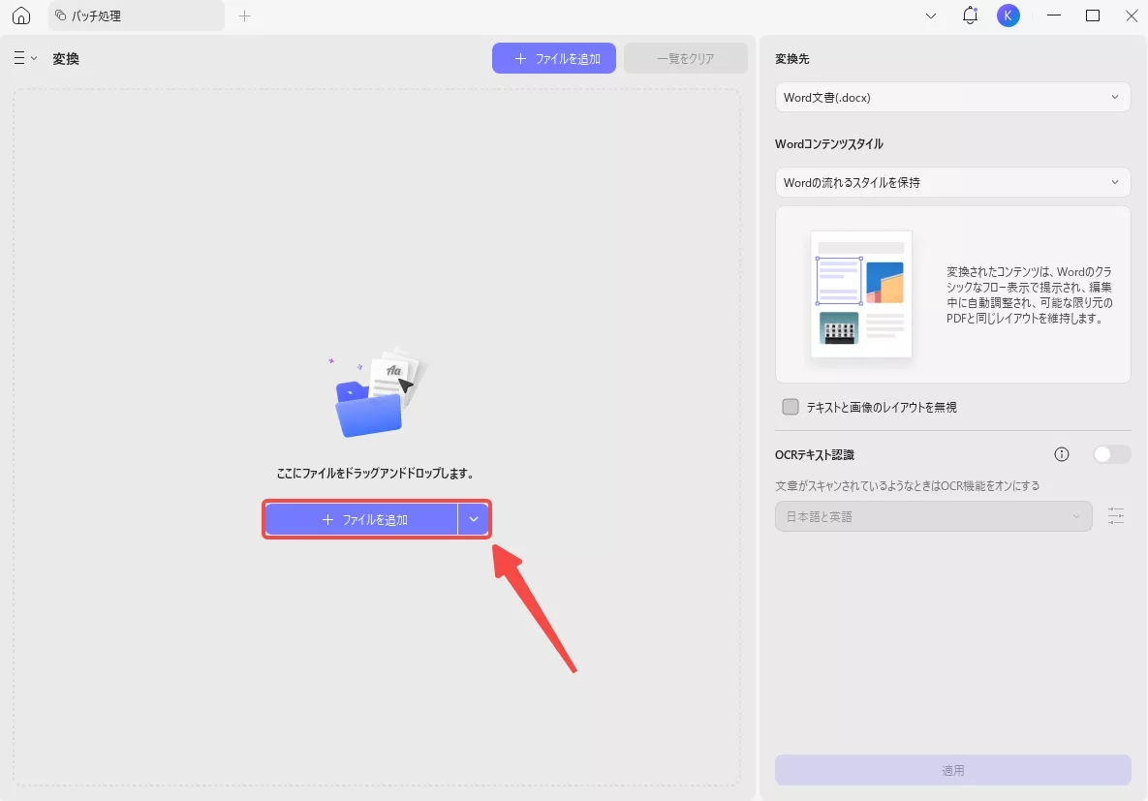Screen dimensions: 1148x801
Task: Expand the Wordコンテンツスタイル dropdown
Action: pos(952,182)
